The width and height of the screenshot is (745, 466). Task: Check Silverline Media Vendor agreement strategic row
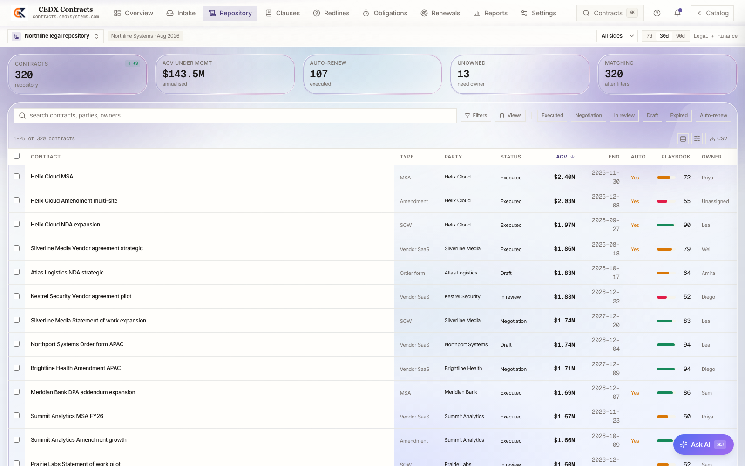tap(17, 248)
